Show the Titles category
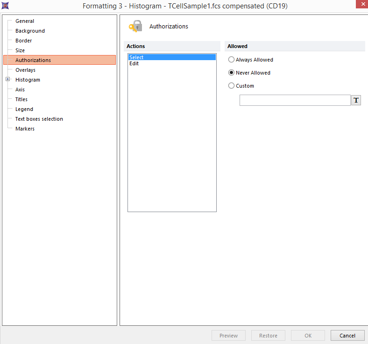Viewport: 368px width, 344px height. point(21,99)
